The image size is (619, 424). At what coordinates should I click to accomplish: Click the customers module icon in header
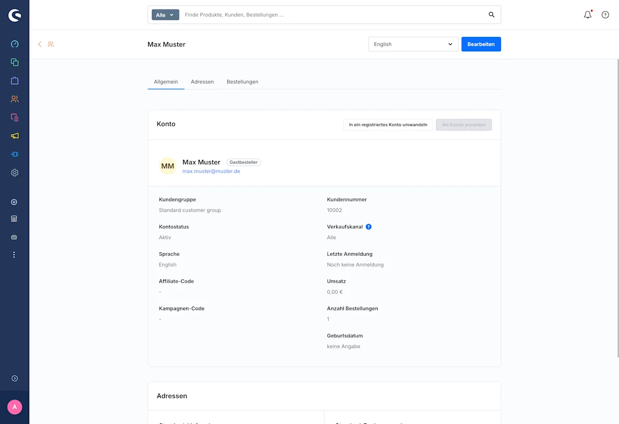(x=51, y=44)
